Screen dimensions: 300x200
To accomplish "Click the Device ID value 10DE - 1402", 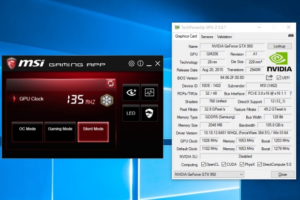I will pos(211,86).
